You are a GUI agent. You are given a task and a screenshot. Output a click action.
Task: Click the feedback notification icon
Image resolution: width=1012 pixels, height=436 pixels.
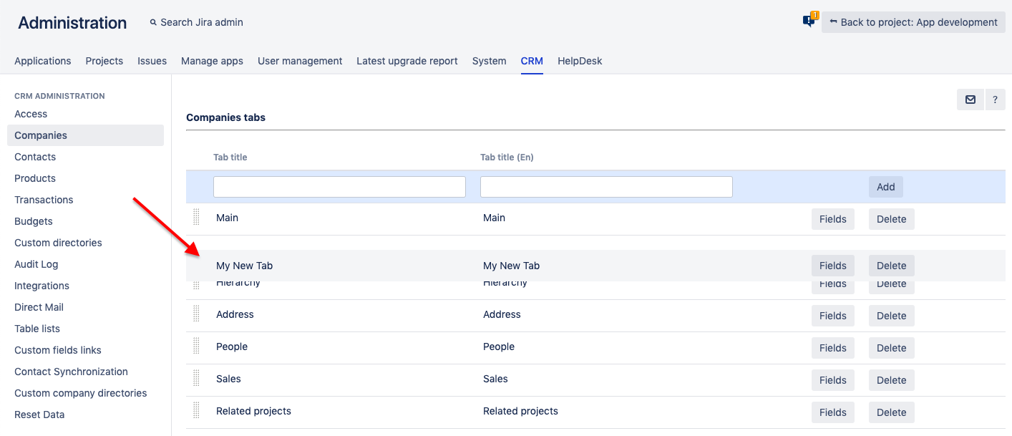(809, 21)
